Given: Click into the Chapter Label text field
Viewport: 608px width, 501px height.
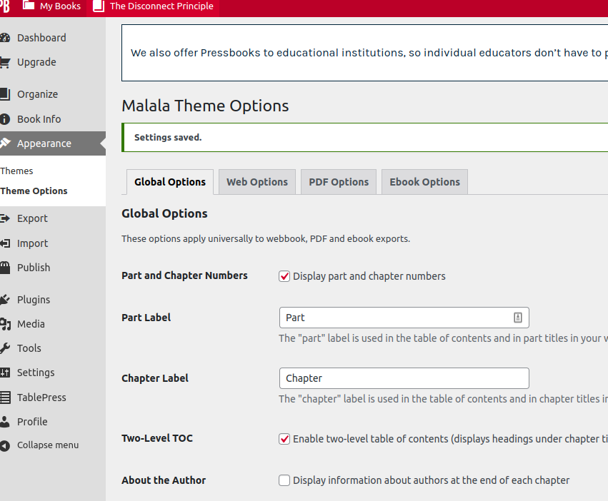Looking at the screenshot, I should 404,378.
